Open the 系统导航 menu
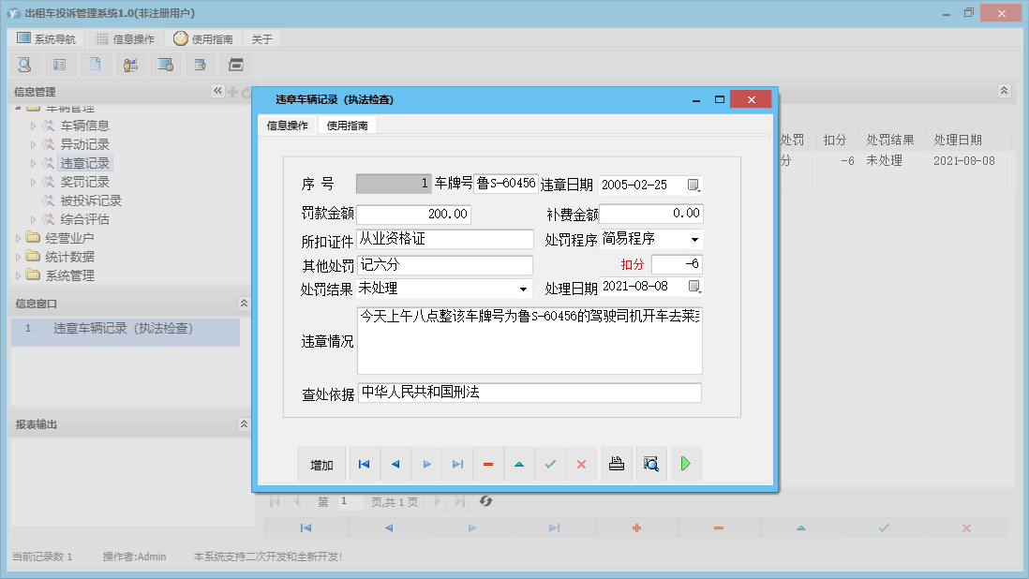Screen dimensions: 1029x579 point(44,38)
